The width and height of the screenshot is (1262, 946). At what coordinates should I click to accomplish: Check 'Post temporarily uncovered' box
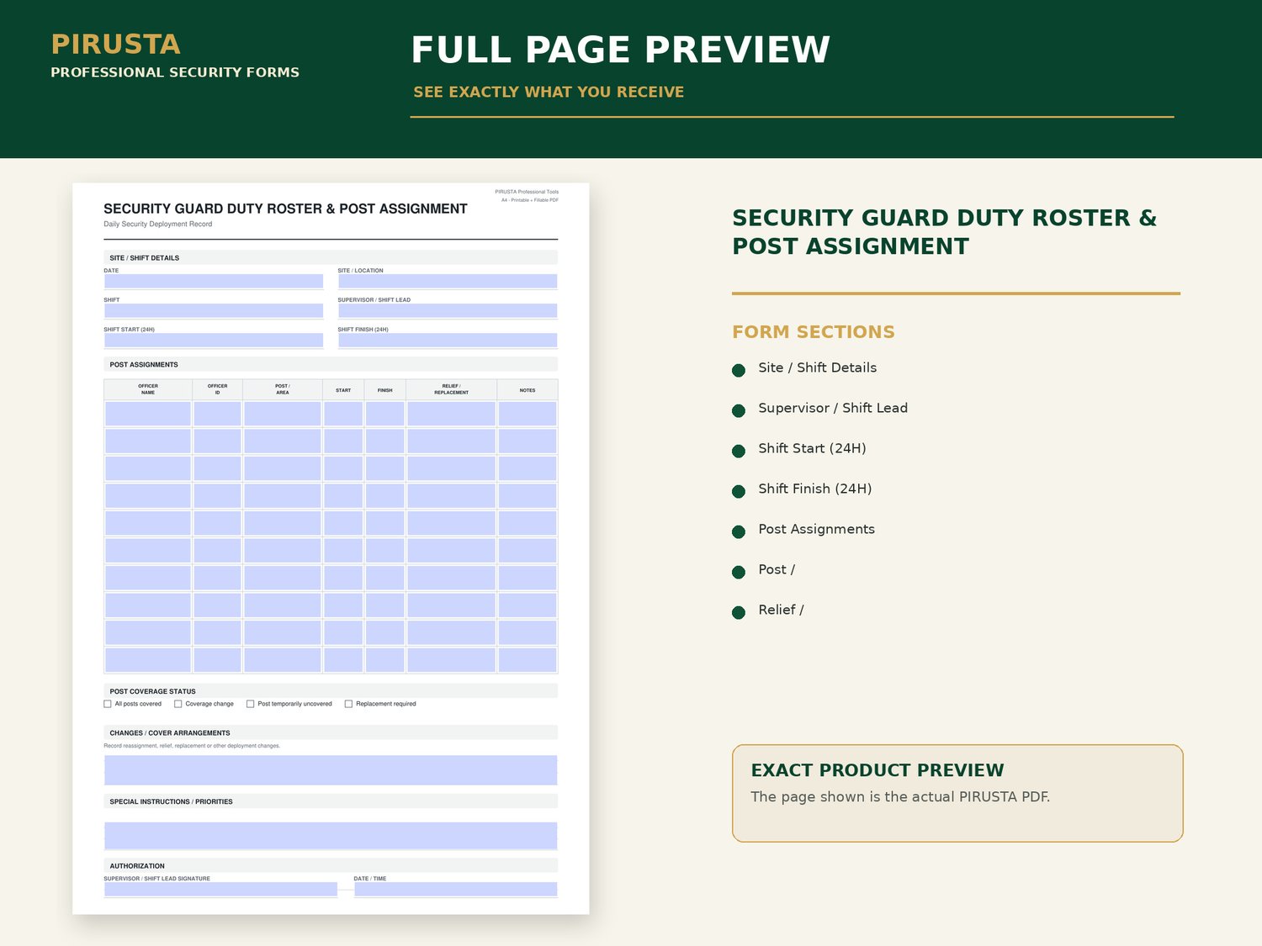(250, 704)
